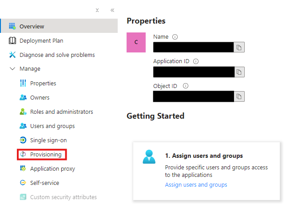Show info tooltip for Application ID

(196, 61)
